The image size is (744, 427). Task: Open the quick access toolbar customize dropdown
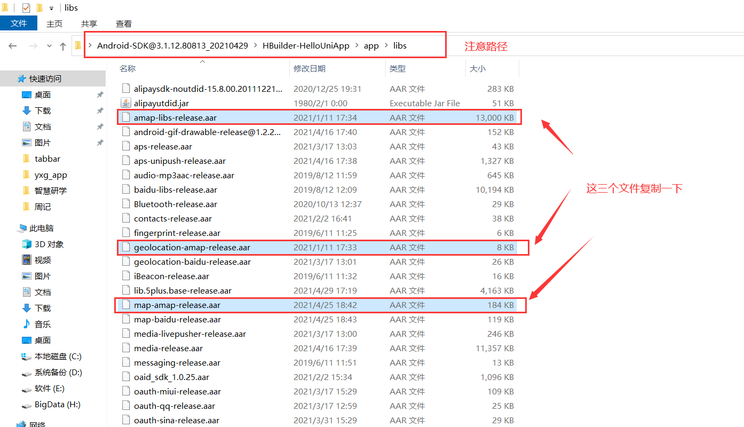pos(51,8)
